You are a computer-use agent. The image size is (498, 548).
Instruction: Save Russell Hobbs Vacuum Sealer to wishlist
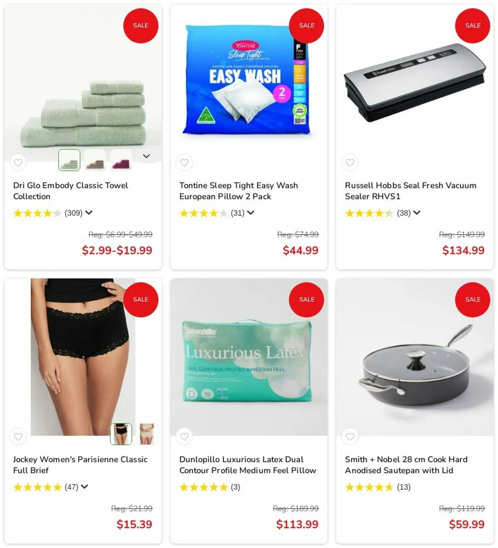pyautogui.click(x=350, y=162)
